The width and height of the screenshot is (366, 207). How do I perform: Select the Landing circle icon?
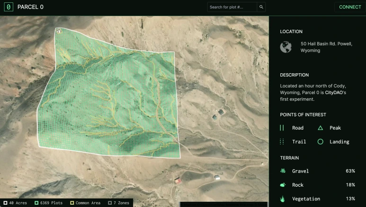pyautogui.click(x=320, y=142)
